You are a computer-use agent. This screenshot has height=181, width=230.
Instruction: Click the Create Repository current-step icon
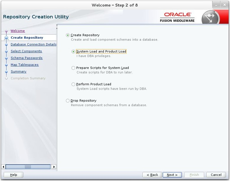[x=6, y=38]
